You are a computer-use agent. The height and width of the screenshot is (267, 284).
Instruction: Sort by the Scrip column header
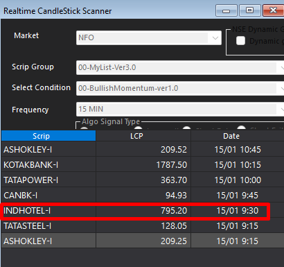click(48, 136)
